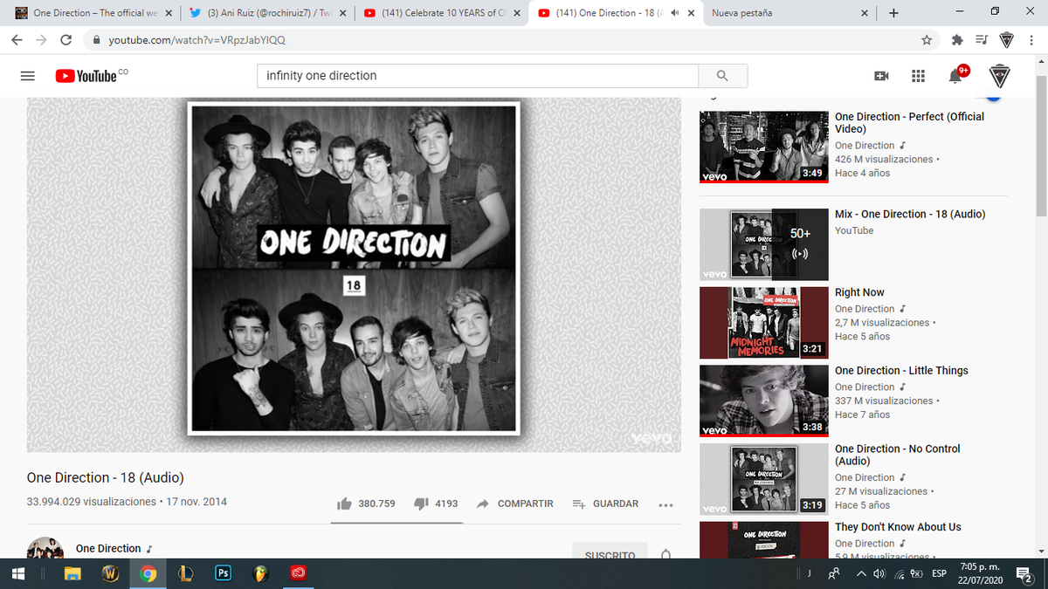
Task: Open the One Direction channel name link
Action: point(108,548)
